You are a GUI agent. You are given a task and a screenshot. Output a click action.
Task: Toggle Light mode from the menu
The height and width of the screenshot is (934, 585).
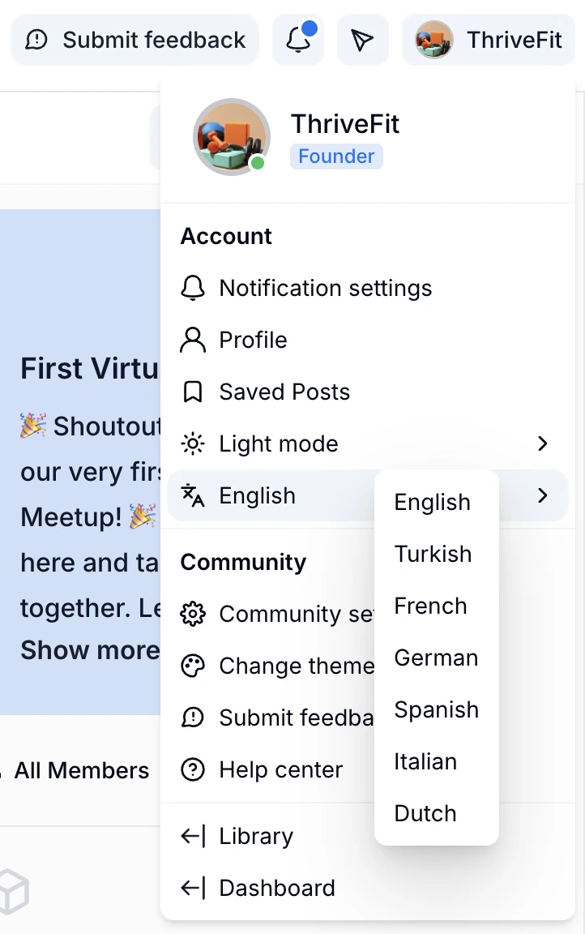278,443
